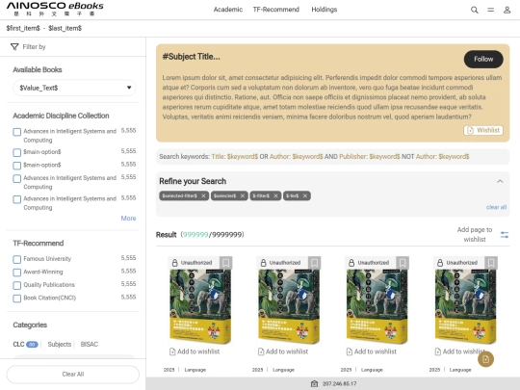Click the Filter by funnel icon
The height and width of the screenshot is (390, 520).
(x=14, y=47)
